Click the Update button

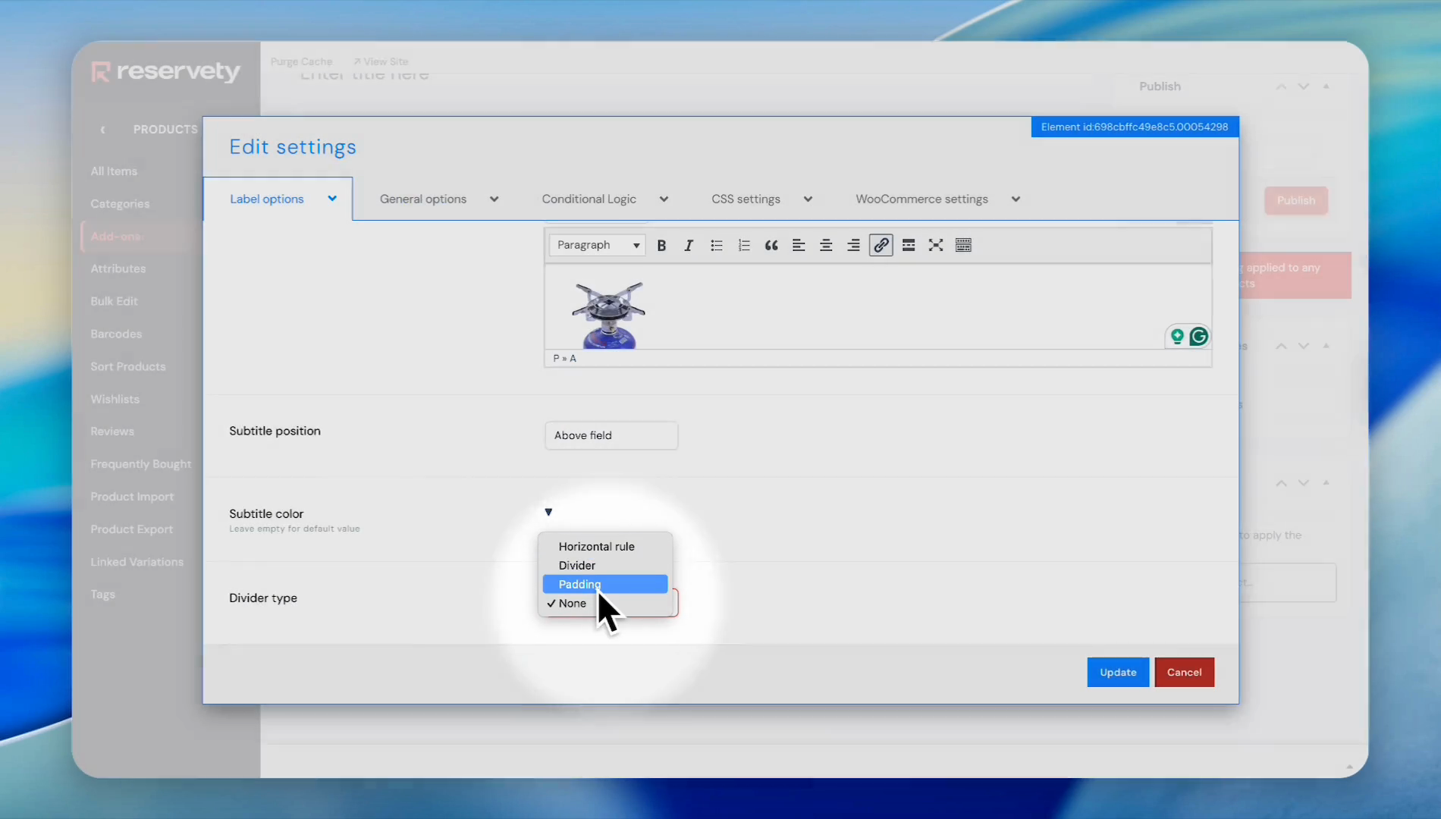[x=1117, y=673]
